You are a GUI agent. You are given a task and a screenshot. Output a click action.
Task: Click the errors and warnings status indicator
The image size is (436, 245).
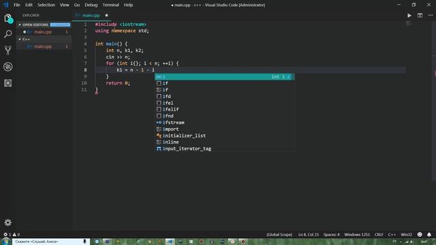point(12,234)
